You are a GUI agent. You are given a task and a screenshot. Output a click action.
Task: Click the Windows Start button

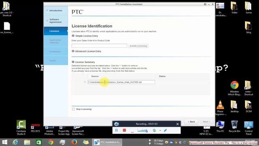5,142
